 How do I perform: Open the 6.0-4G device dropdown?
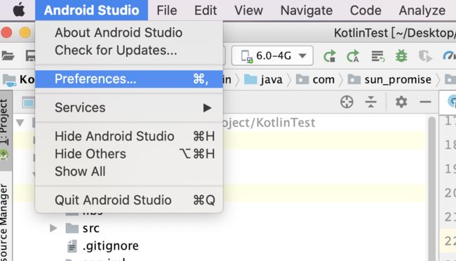point(272,55)
